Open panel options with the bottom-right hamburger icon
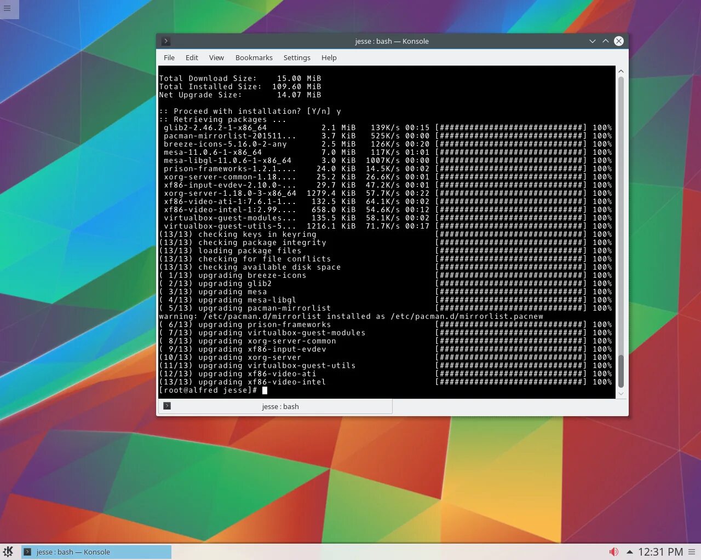701x560 pixels. 691,552
